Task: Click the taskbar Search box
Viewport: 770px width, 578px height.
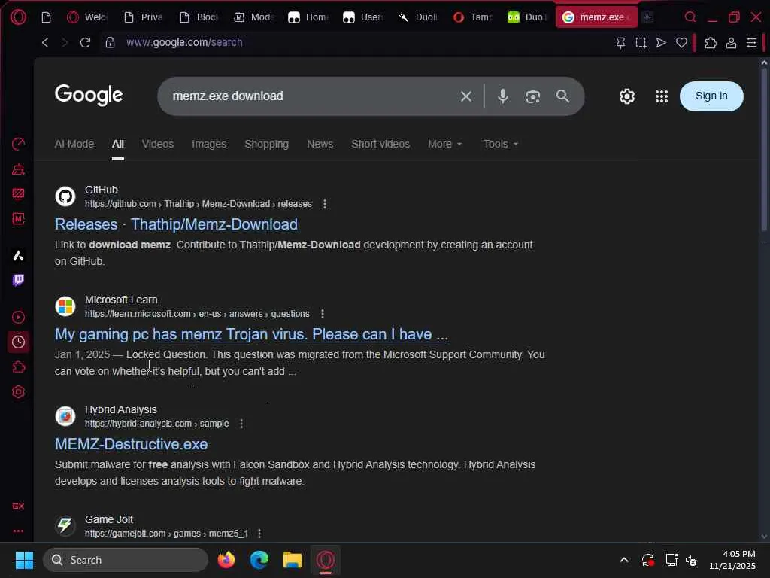Action: click(x=126, y=560)
